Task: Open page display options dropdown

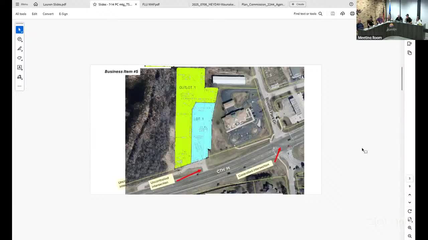Action: pyautogui.click(x=410, y=219)
